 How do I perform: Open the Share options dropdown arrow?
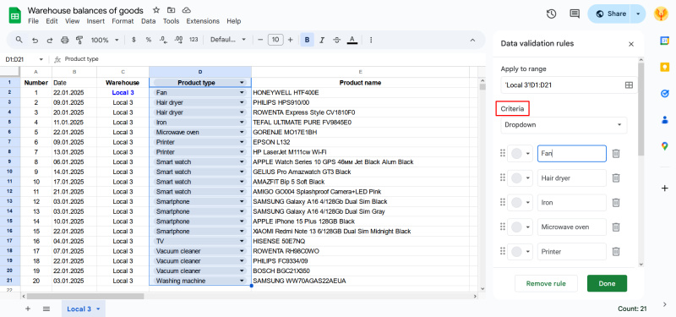638,14
